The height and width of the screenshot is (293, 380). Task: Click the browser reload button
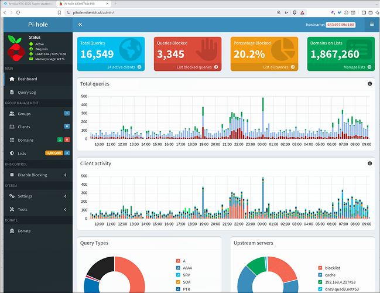tap(18, 13)
